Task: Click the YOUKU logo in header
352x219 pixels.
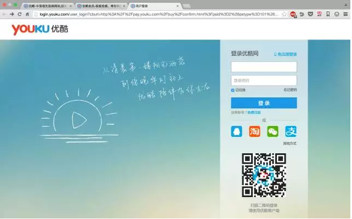Action: click(39, 29)
